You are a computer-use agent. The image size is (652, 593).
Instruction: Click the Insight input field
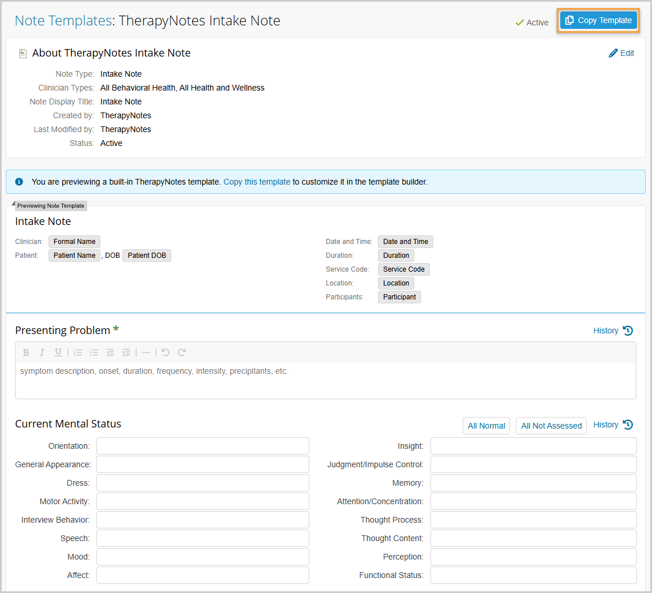pos(534,446)
